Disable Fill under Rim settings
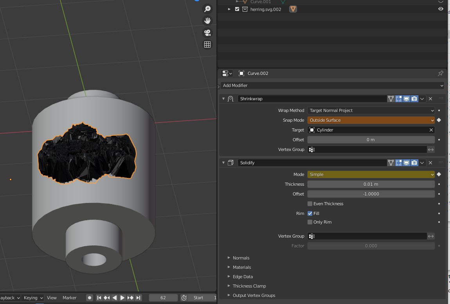Screen dimensions: 450x304 [x=310, y=213]
